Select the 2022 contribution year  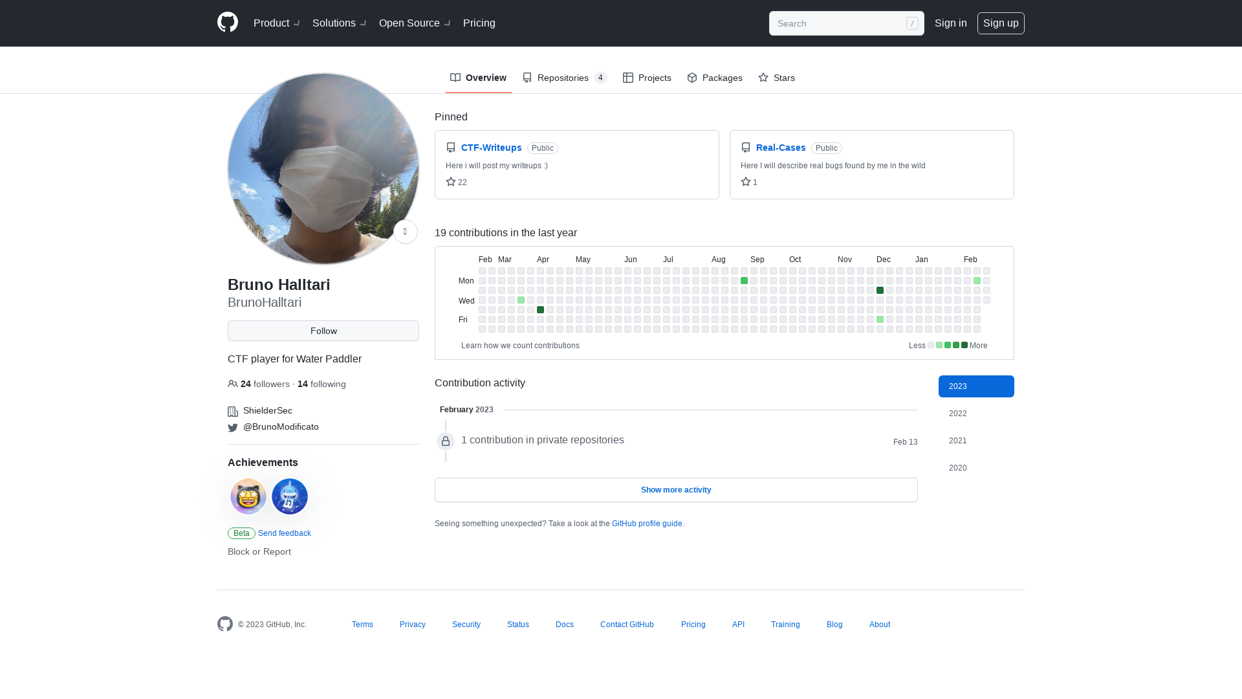click(957, 413)
